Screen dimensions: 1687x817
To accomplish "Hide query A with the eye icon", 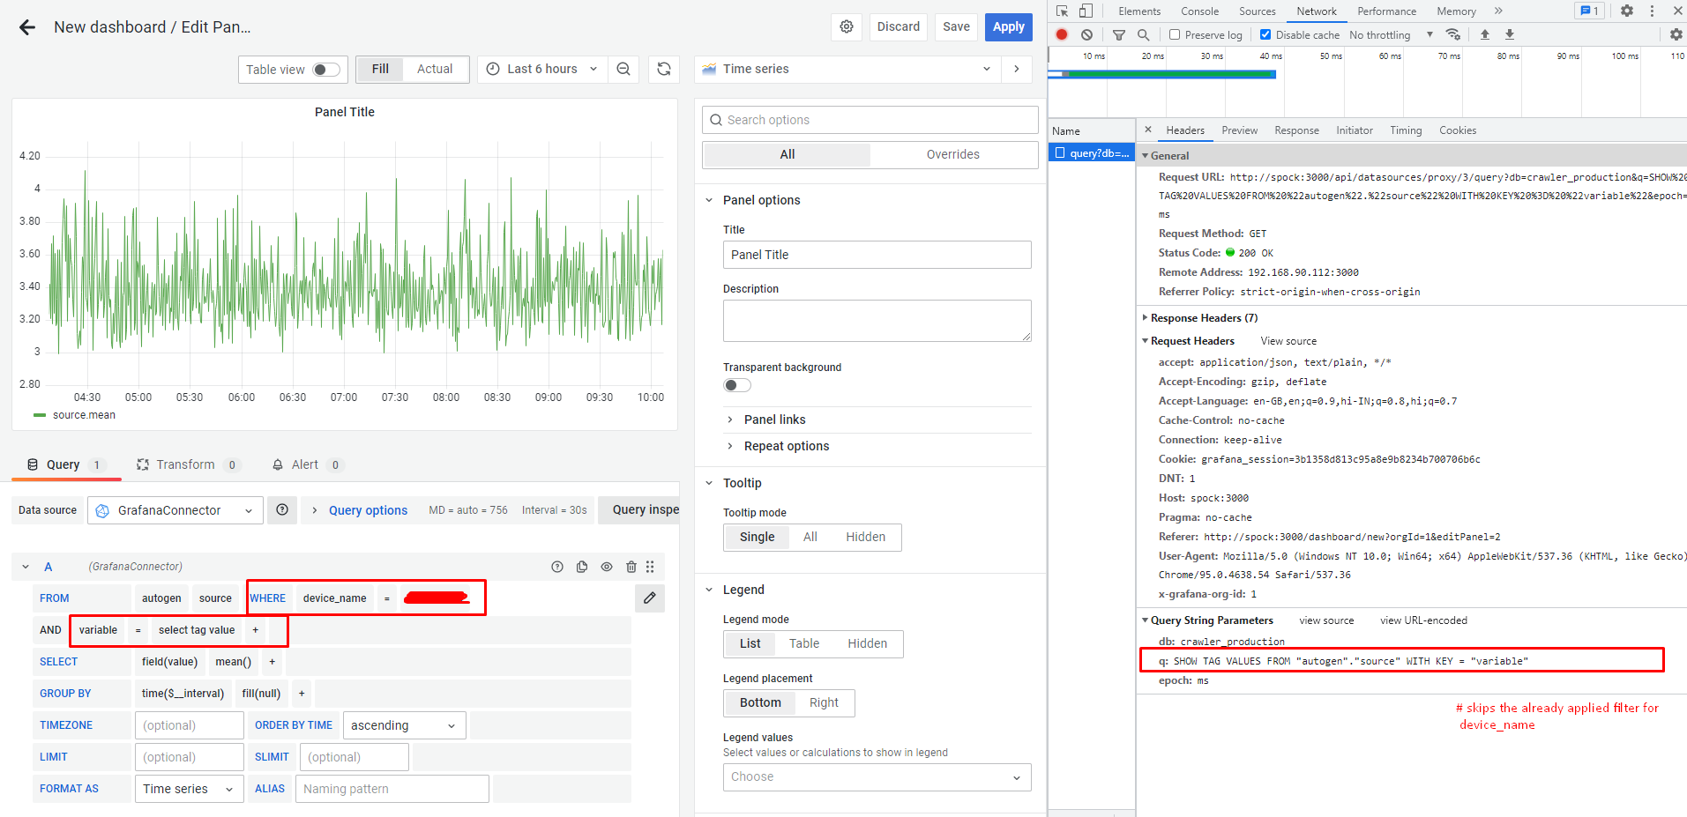I will coord(607,567).
